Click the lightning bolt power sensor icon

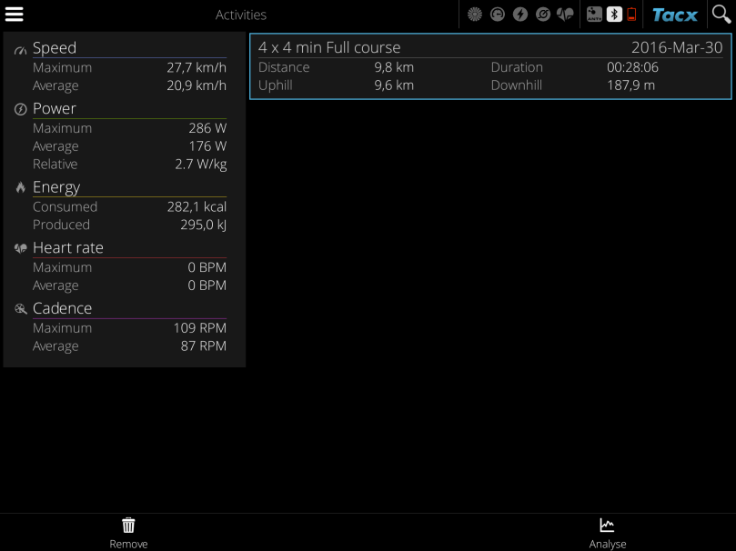click(520, 15)
